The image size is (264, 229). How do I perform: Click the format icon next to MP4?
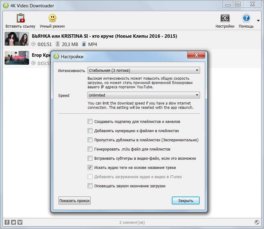84,44
